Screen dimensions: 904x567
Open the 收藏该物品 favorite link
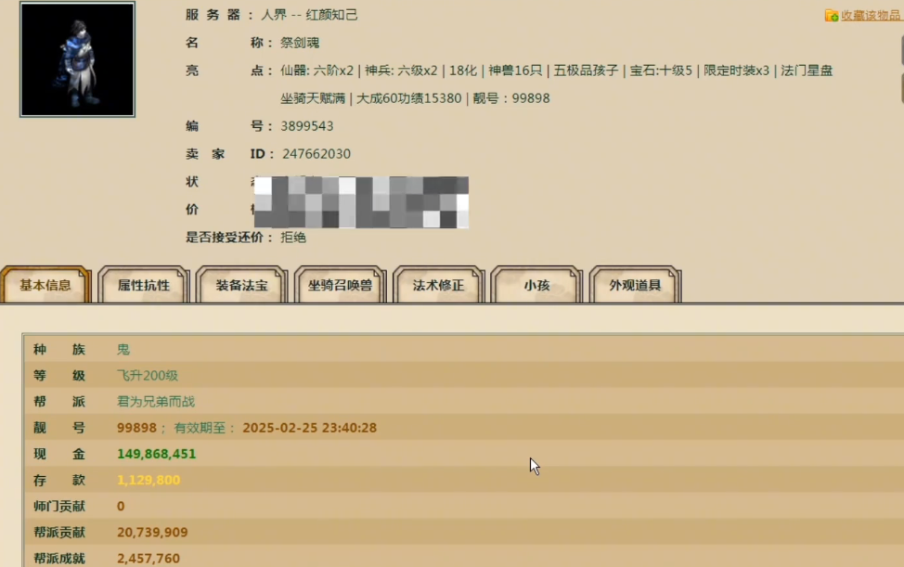coord(871,16)
